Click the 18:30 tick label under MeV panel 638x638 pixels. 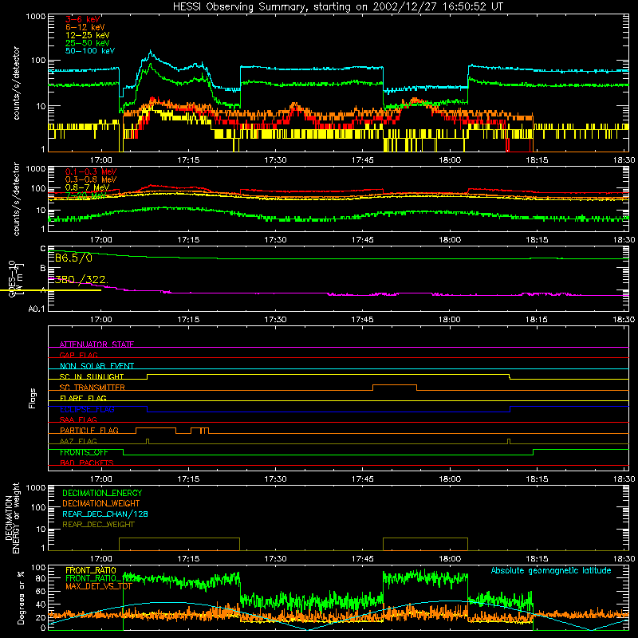point(624,240)
